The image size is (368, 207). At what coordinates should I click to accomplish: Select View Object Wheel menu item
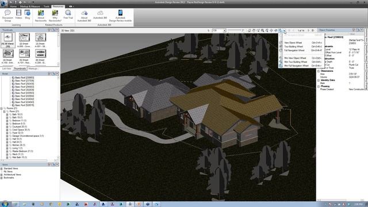[301, 43]
